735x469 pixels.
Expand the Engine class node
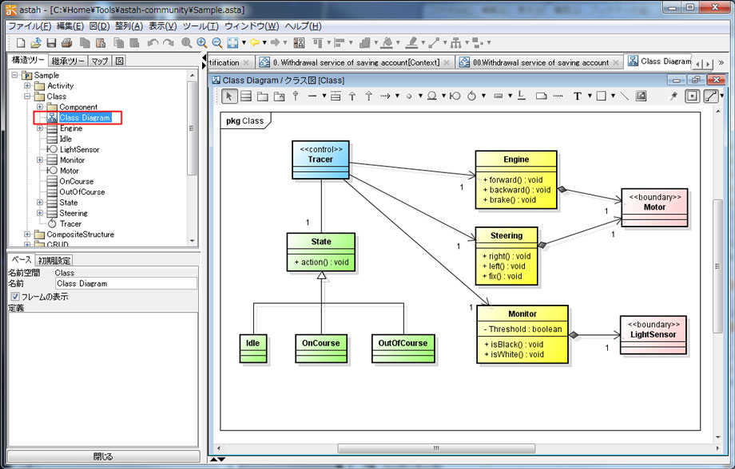tap(40, 128)
